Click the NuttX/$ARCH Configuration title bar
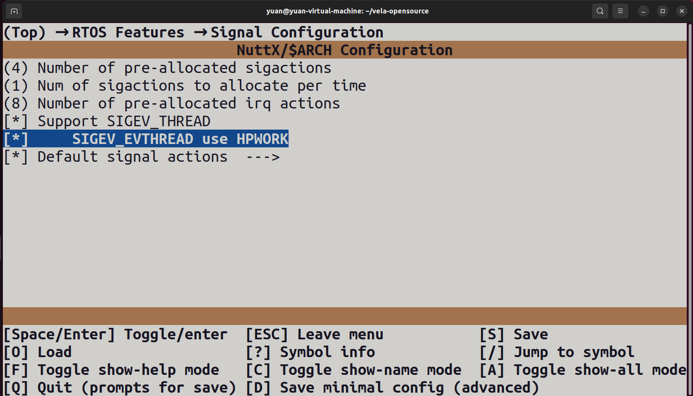Image resolution: width=693 pixels, height=396 pixels. tap(345, 50)
